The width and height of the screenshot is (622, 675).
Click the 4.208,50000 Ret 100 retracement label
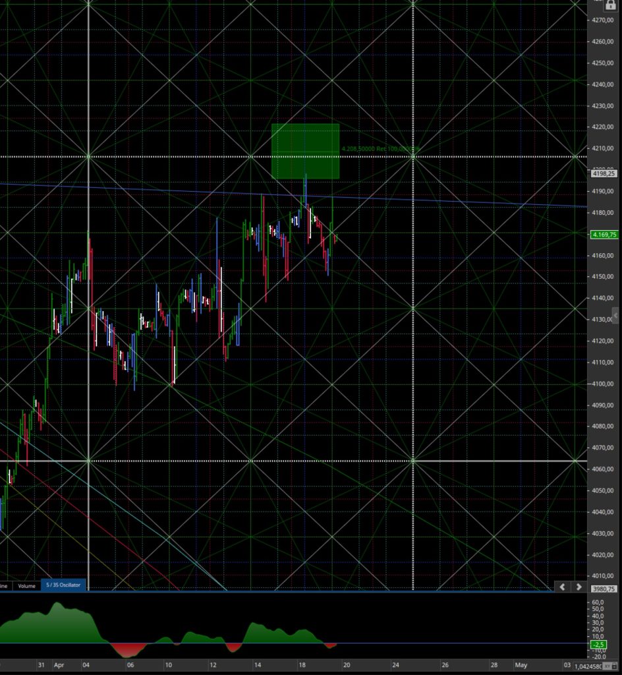(x=380, y=148)
